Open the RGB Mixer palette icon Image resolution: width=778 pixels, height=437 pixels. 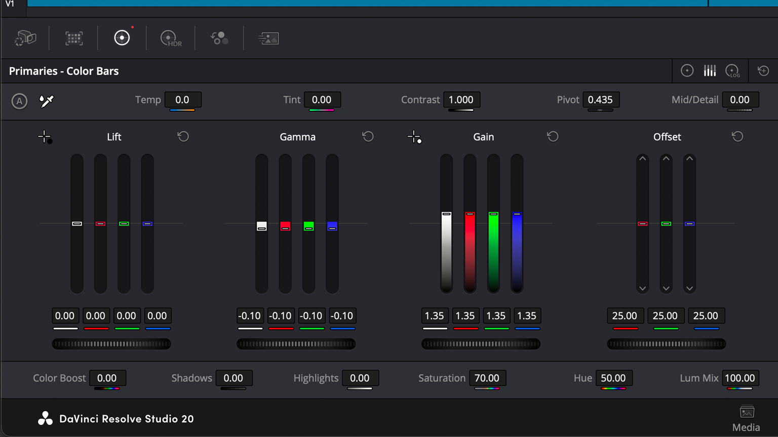click(x=219, y=38)
